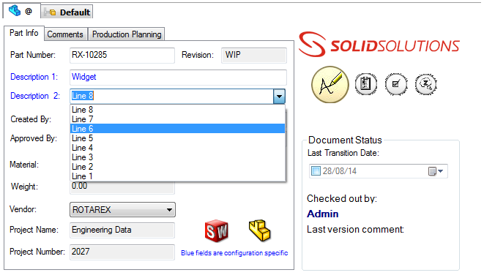Click the 28/08/14 date value
This screenshot has height=278, width=484.
[340, 171]
